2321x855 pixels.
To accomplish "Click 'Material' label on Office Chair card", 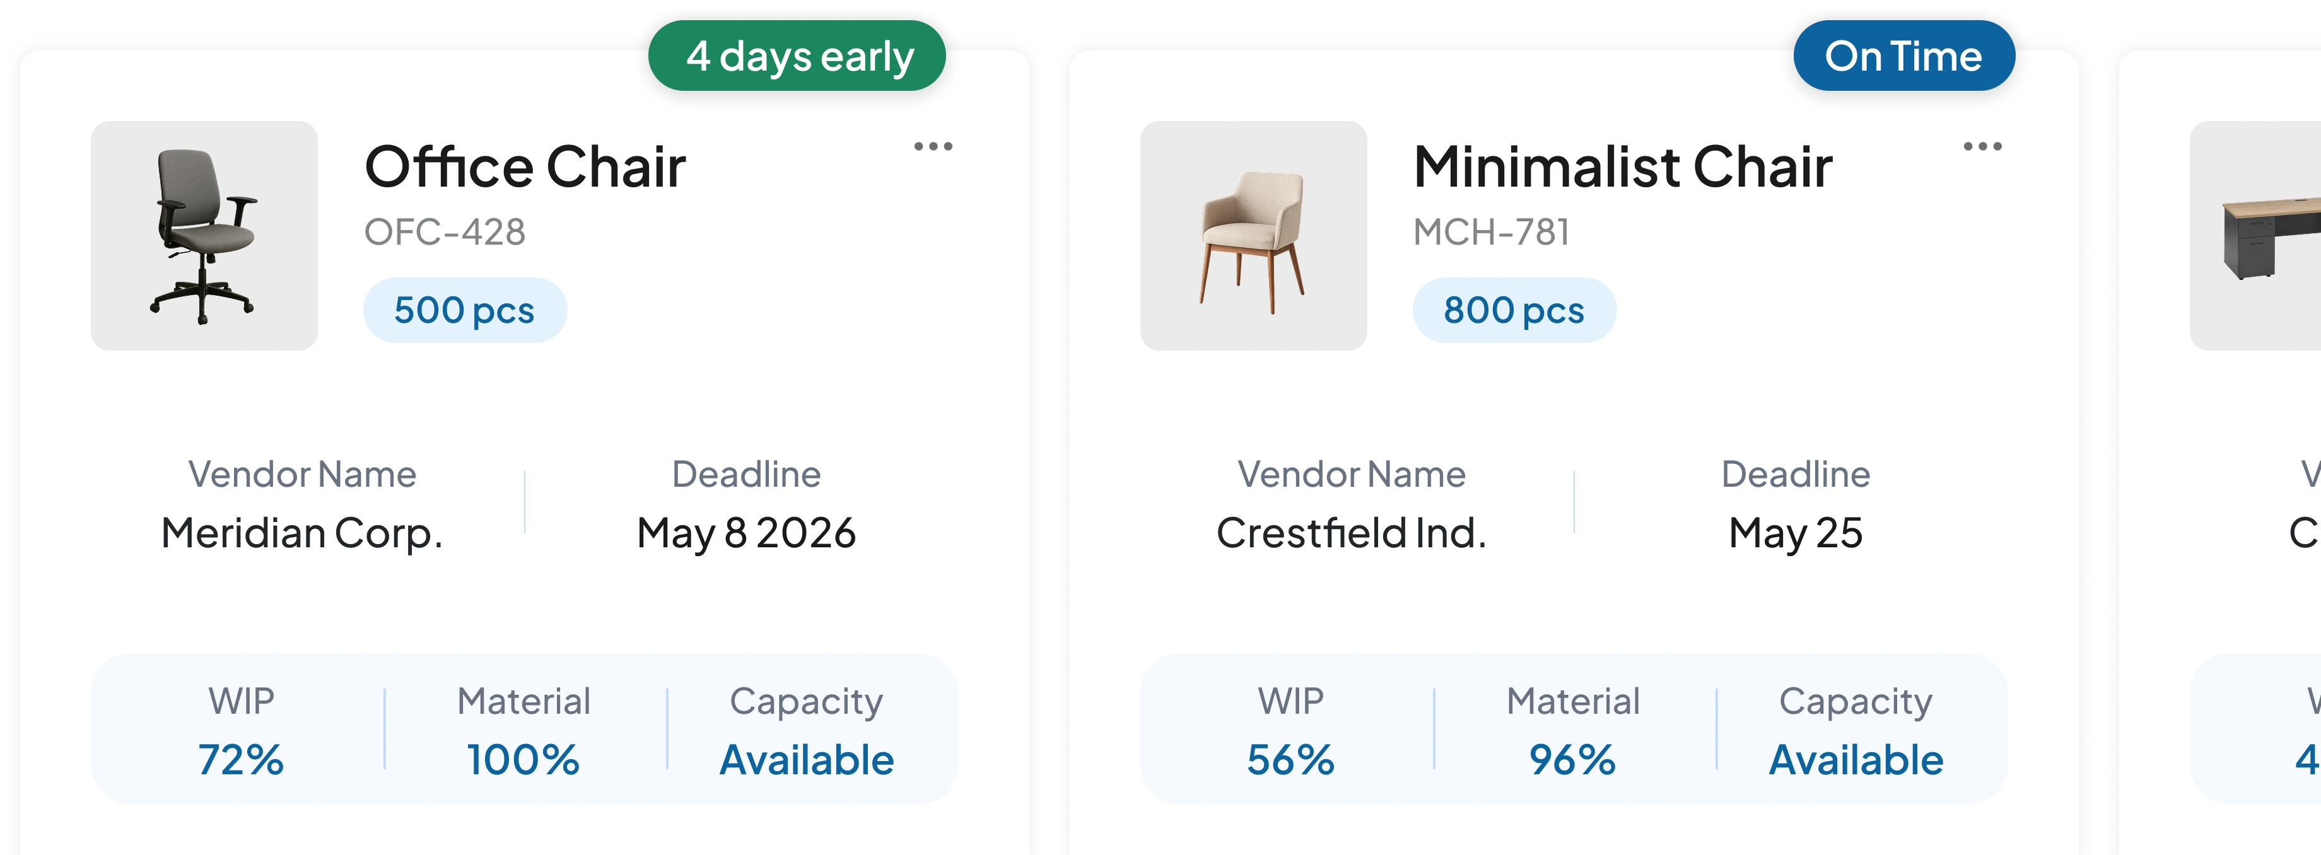I will click(523, 701).
